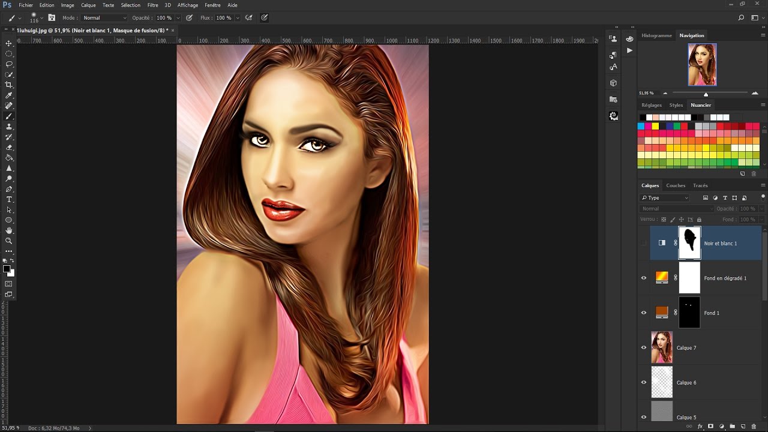The image size is (768, 432).
Task: Click the Navigation zoom slider handle
Action: tap(706, 94)
